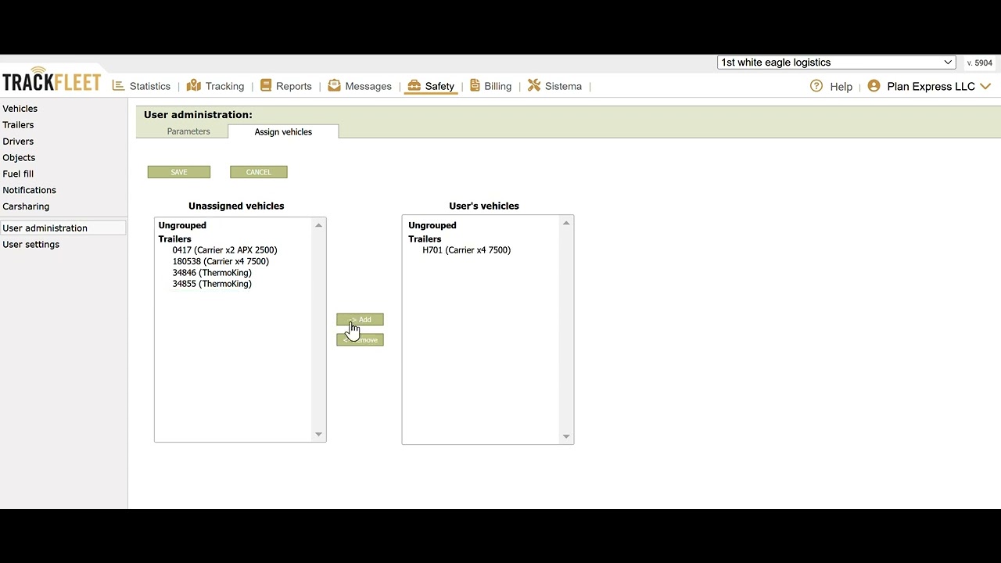Click the Billing document icon
The image size is (1001, 563).
tap(475, 85)
